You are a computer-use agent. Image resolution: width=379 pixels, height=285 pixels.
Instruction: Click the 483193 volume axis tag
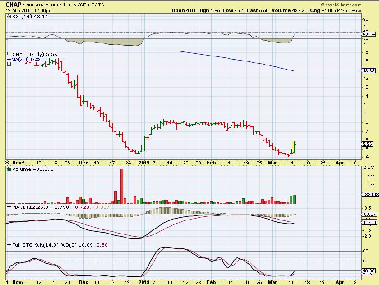[370, 194]
